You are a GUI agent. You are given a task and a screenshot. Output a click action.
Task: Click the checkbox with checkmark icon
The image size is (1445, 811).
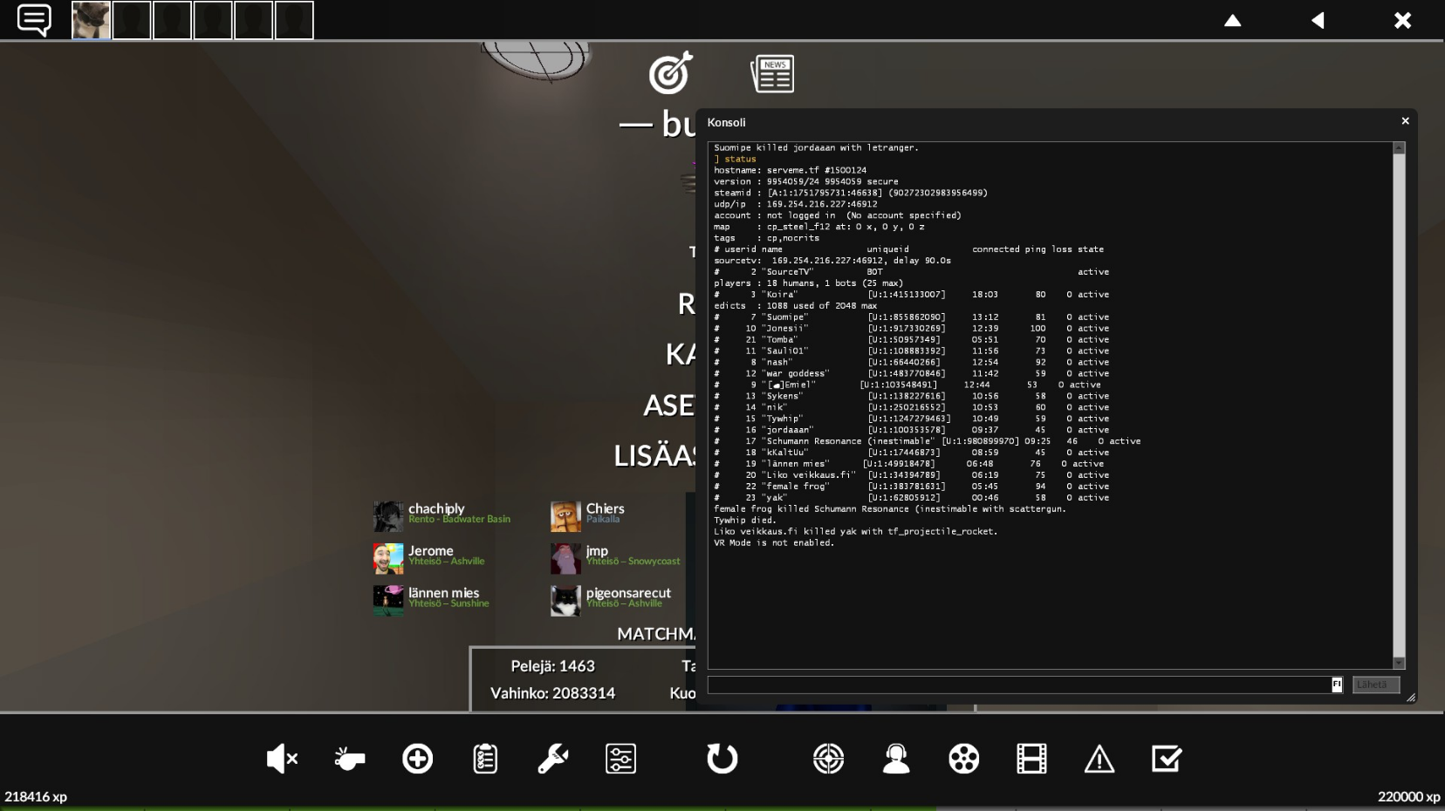(1167, 759)
